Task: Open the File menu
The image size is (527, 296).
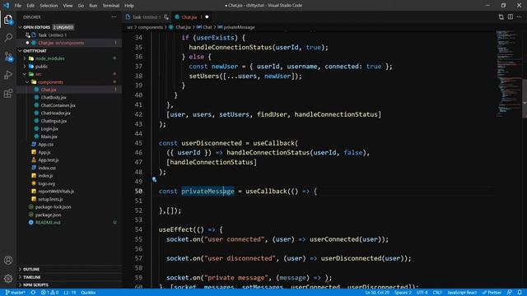Action: coord(18,6)
